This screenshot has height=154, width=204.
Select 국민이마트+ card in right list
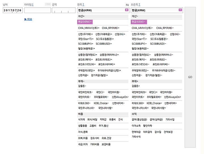(x=138, y=97)
